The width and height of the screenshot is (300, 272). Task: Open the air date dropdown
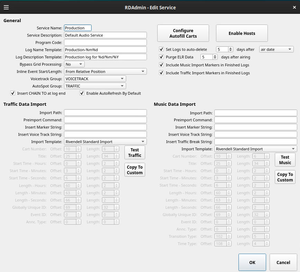(x=276, y=49)
